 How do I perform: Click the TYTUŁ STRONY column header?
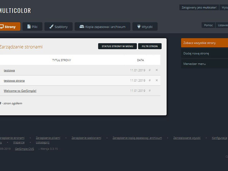pyautogui.click(x=62, y=60)
